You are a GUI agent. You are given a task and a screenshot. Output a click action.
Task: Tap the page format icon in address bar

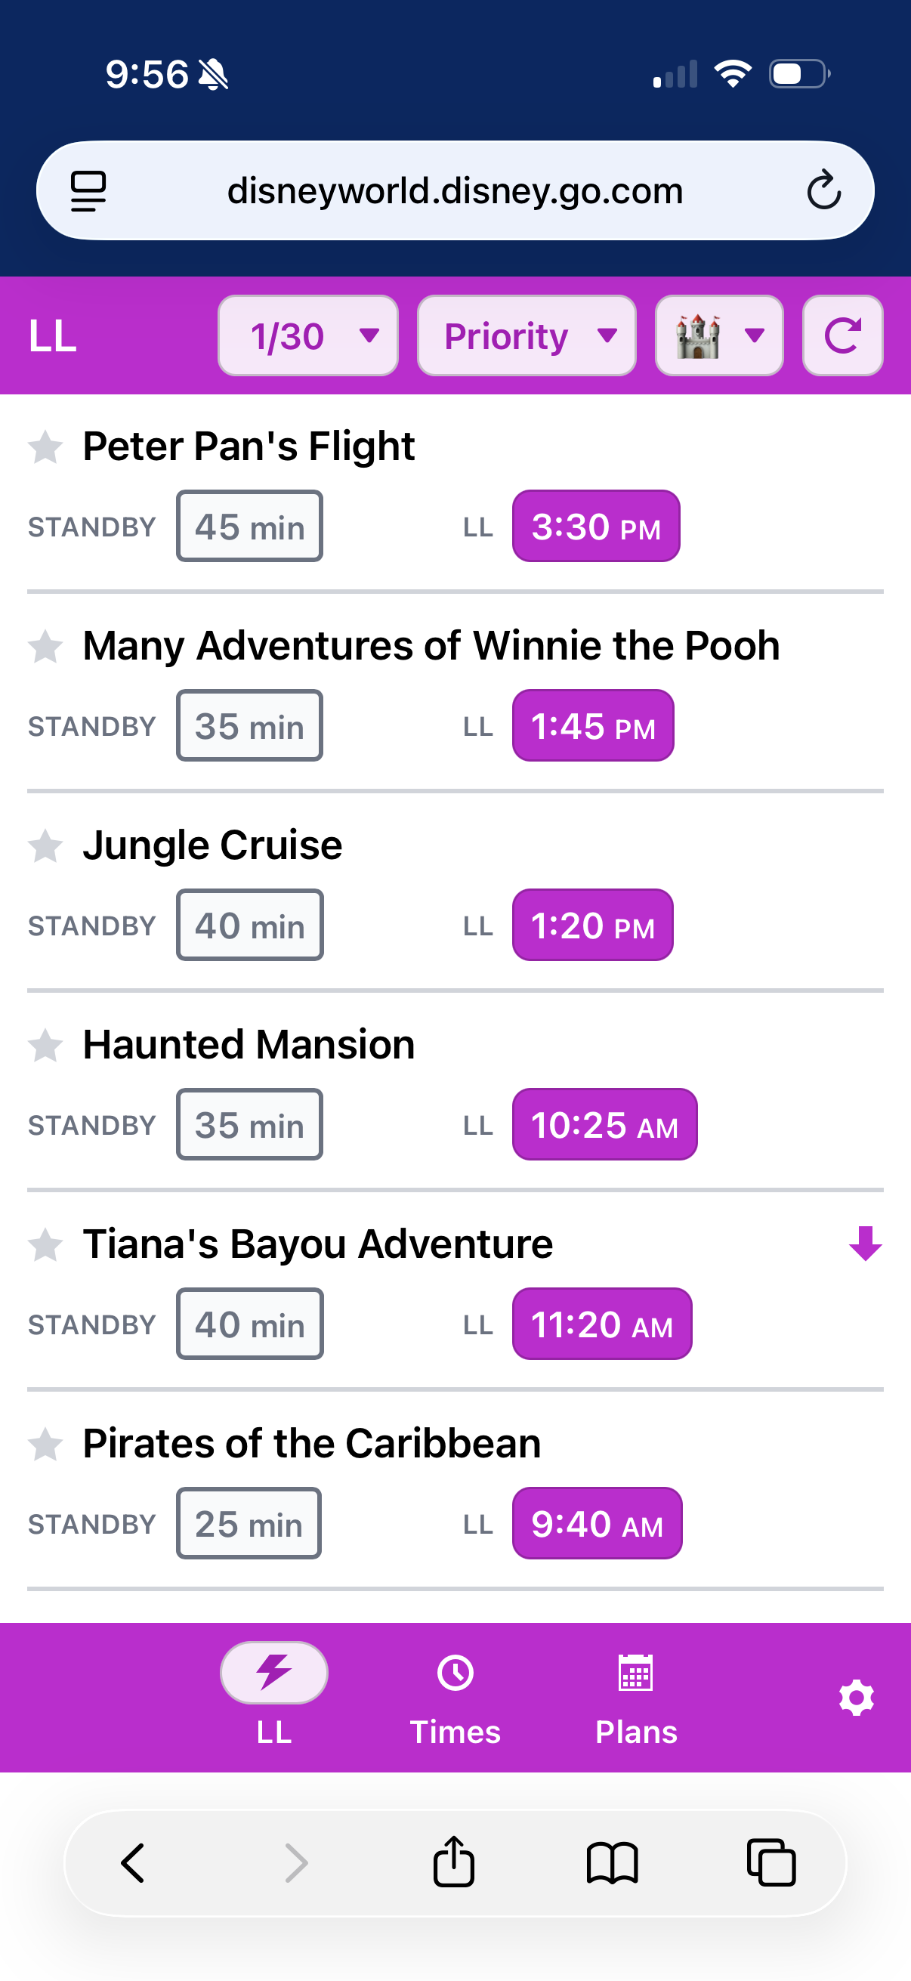(x=88, y=190)
